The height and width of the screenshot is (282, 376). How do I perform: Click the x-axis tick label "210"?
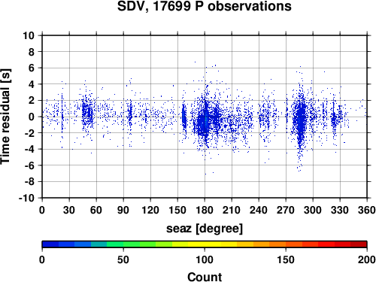coord(232,210)
